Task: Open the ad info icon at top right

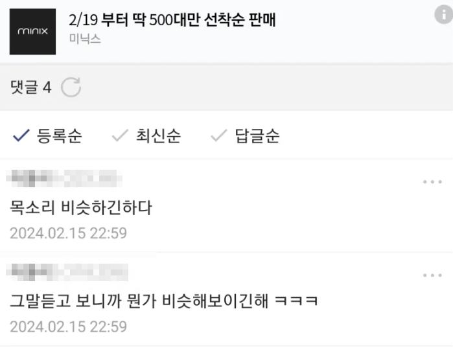Action: coord(444,14)
